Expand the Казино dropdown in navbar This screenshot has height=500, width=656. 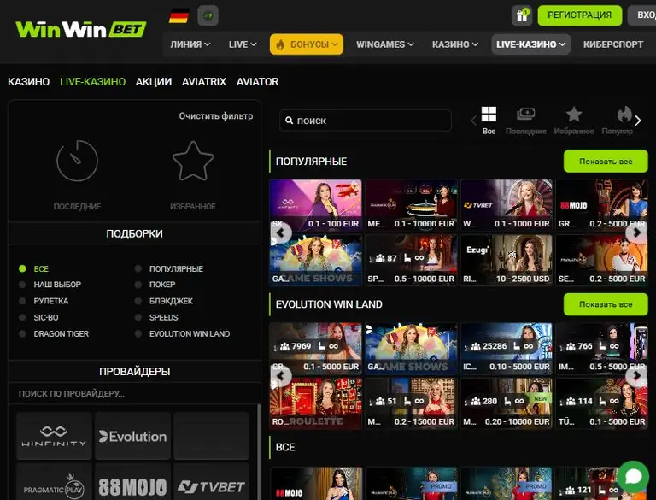coord(455,44)
